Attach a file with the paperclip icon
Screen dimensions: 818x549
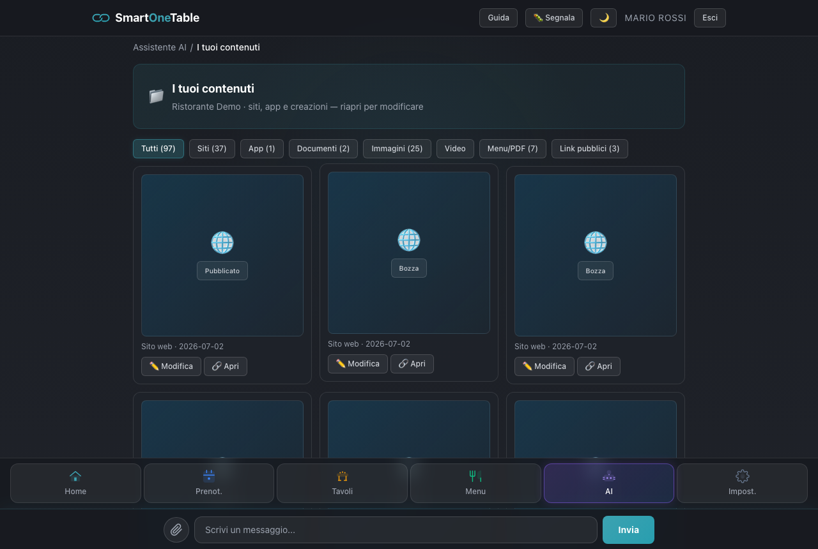point(176,530)
